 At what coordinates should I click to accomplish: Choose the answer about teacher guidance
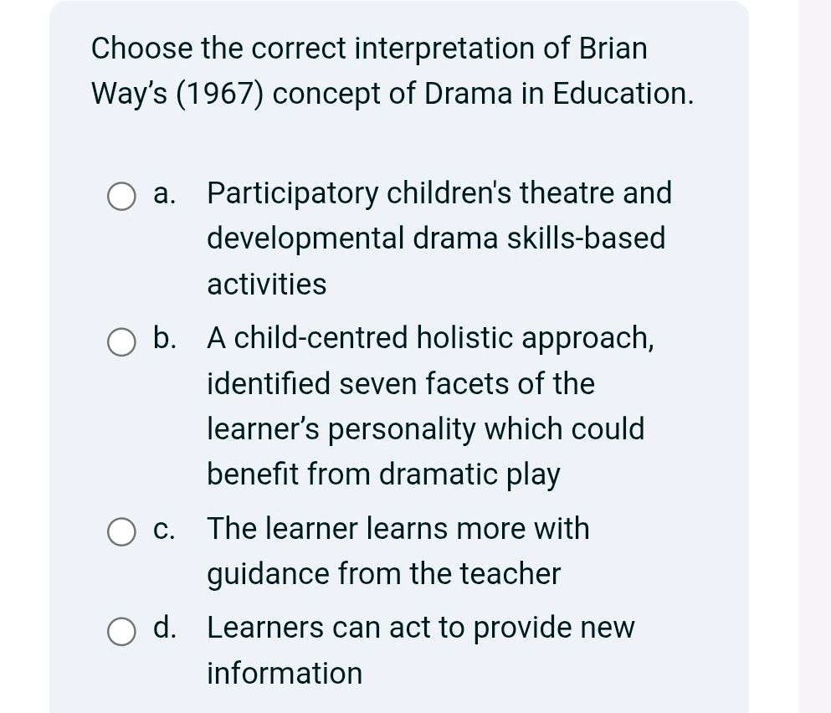[398, 551]
